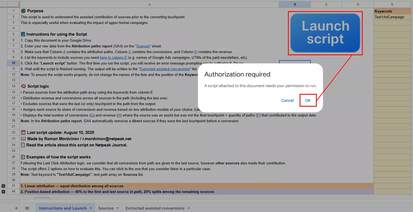Confirm authorization with OK button
The image size is (413, 212).
point(308,100)
